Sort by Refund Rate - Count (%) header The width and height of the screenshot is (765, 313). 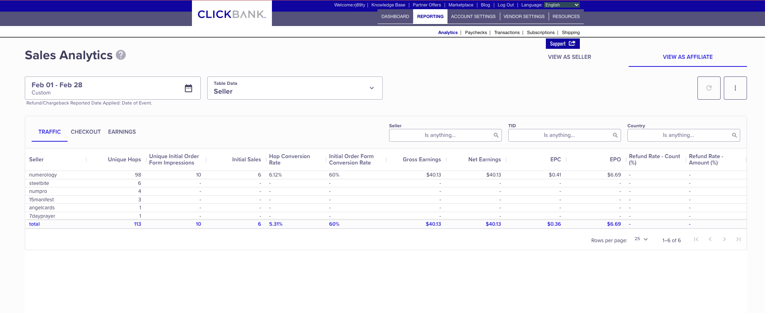click(x=654, y=159)
